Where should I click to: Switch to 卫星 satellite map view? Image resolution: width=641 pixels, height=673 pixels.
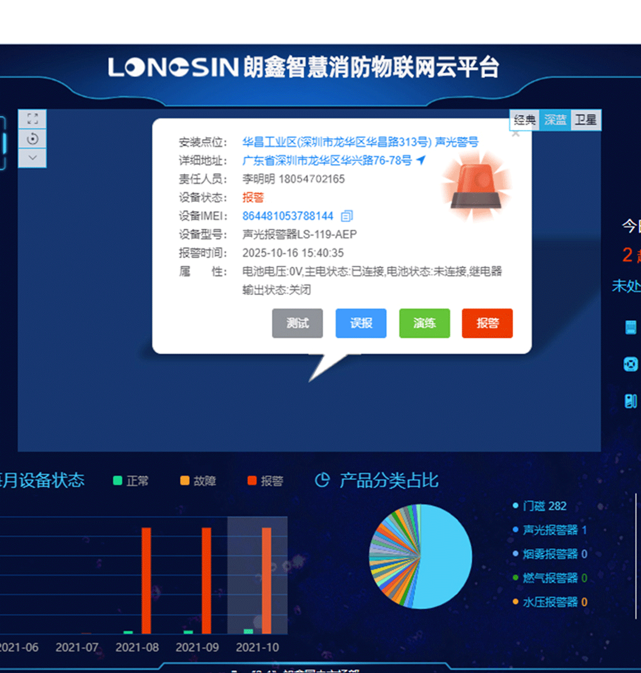click(x=586, y=120)
